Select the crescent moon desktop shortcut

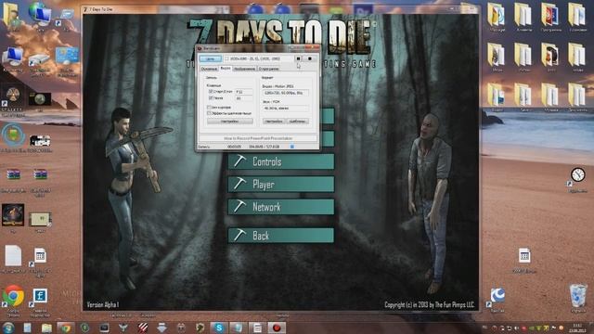pos(497,295)
